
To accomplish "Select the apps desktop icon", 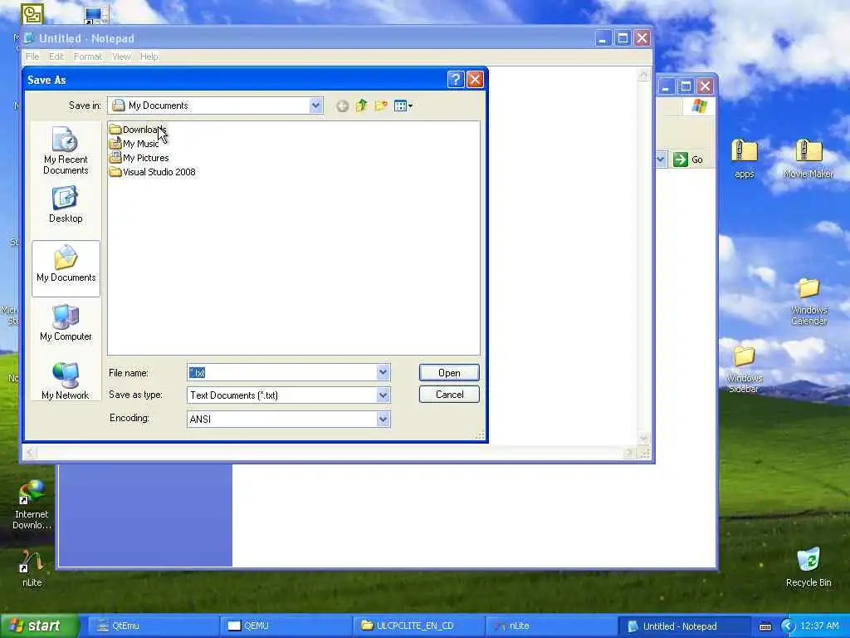I will click(745, 159).
